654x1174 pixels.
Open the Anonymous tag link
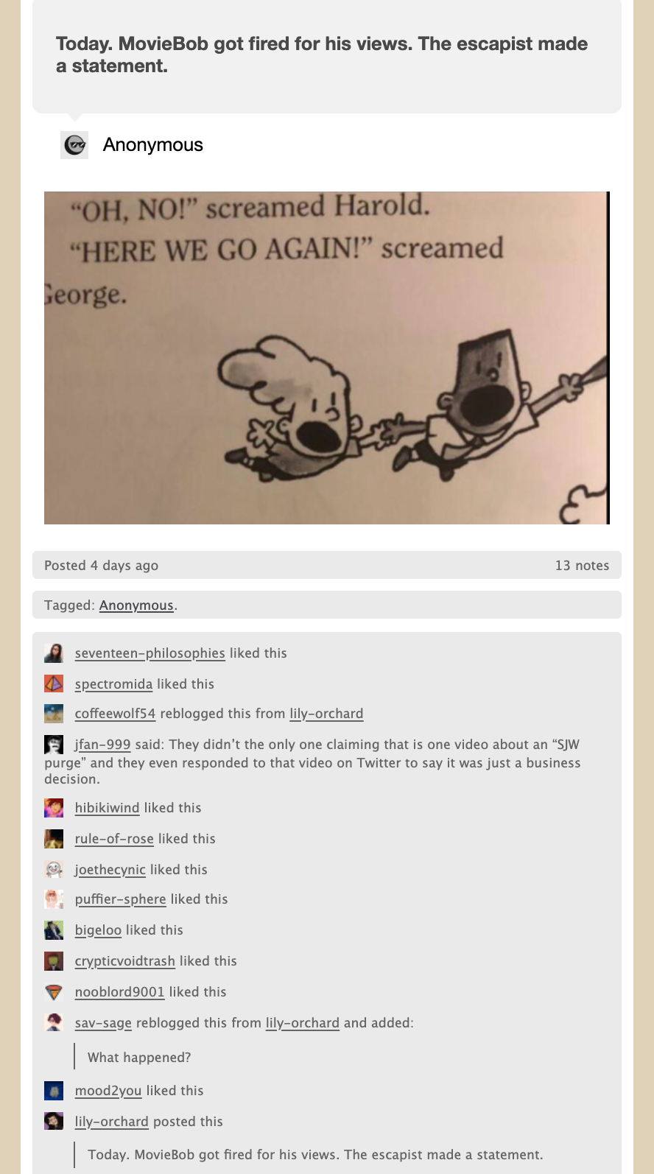click(x=136, y=605)
